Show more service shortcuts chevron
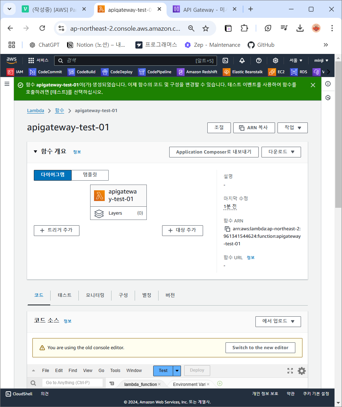Image resolution: width=342 pixels, height=407 pixels. [x=328, y=72]
